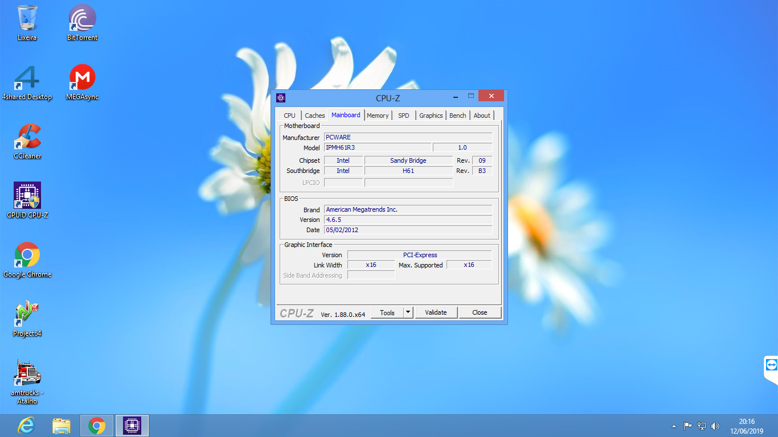The image size is (778, 437).
Task: Open the volume speaker tray icon
Action: pos(715,426)
